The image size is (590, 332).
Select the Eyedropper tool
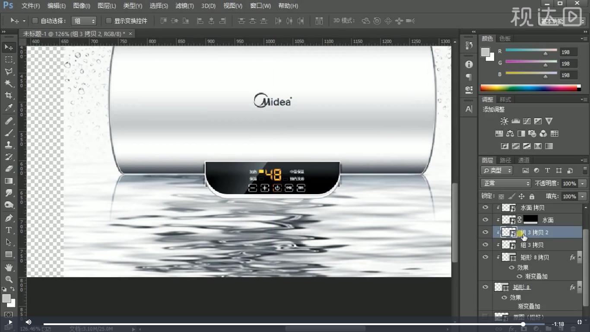click(x=9, y=108)
